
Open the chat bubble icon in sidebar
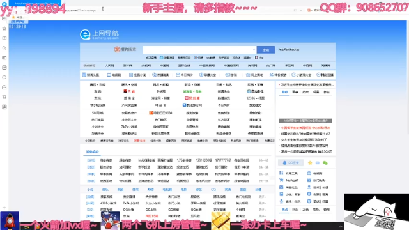4,77
